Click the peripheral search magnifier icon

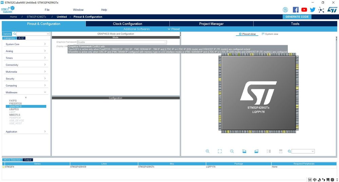click(x=15, y=34)
